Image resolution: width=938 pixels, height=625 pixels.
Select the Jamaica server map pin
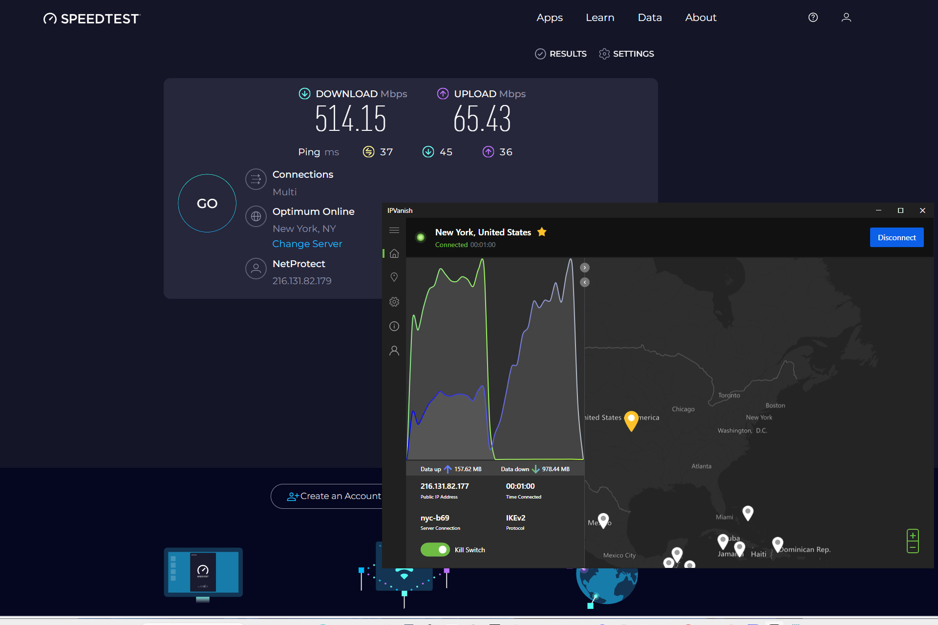[x=740, y=549]
